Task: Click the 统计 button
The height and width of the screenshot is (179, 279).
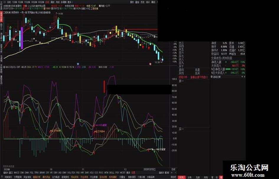Action: 148,2
